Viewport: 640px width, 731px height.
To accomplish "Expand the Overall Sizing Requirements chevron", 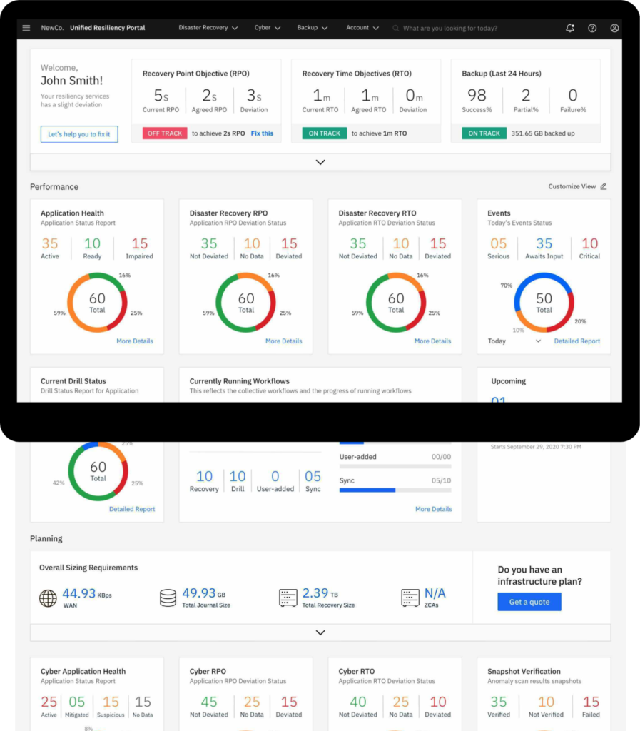I will click(320, 632).
